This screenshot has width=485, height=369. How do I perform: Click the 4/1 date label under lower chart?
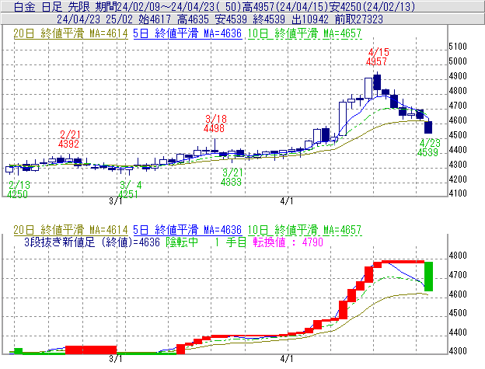point(287,359)
